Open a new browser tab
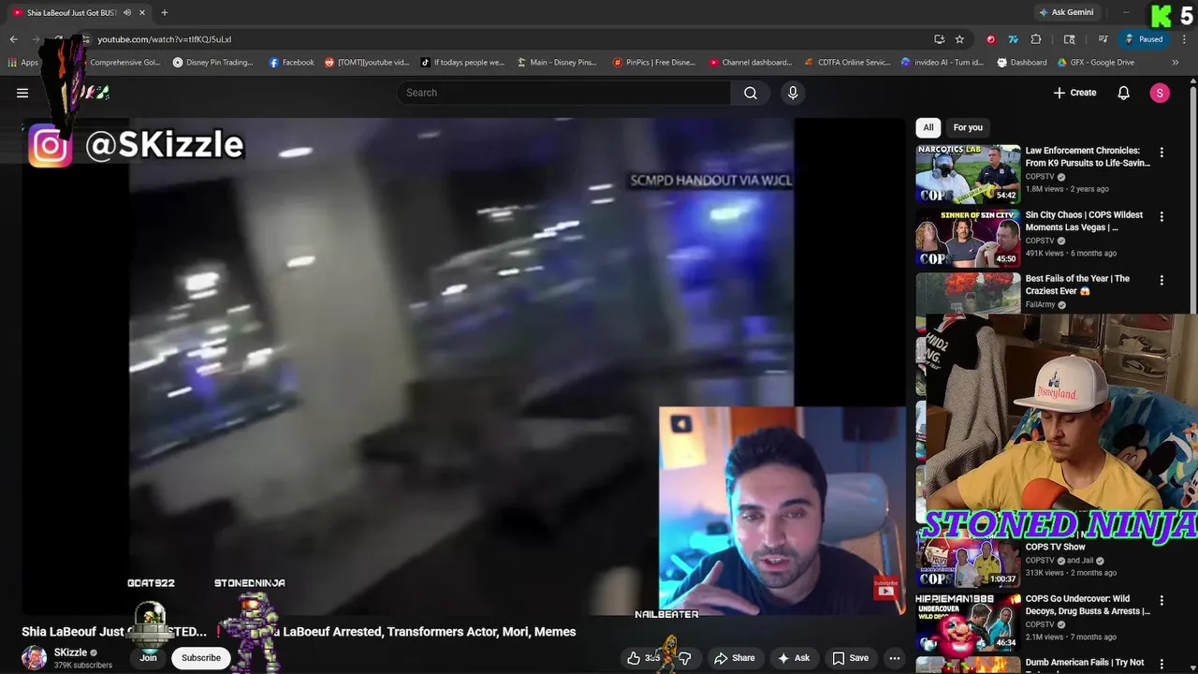 pyautogui.click(x=165, y=12)
